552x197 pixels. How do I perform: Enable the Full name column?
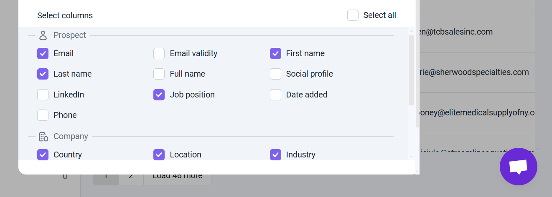click(x=159, y=74)
